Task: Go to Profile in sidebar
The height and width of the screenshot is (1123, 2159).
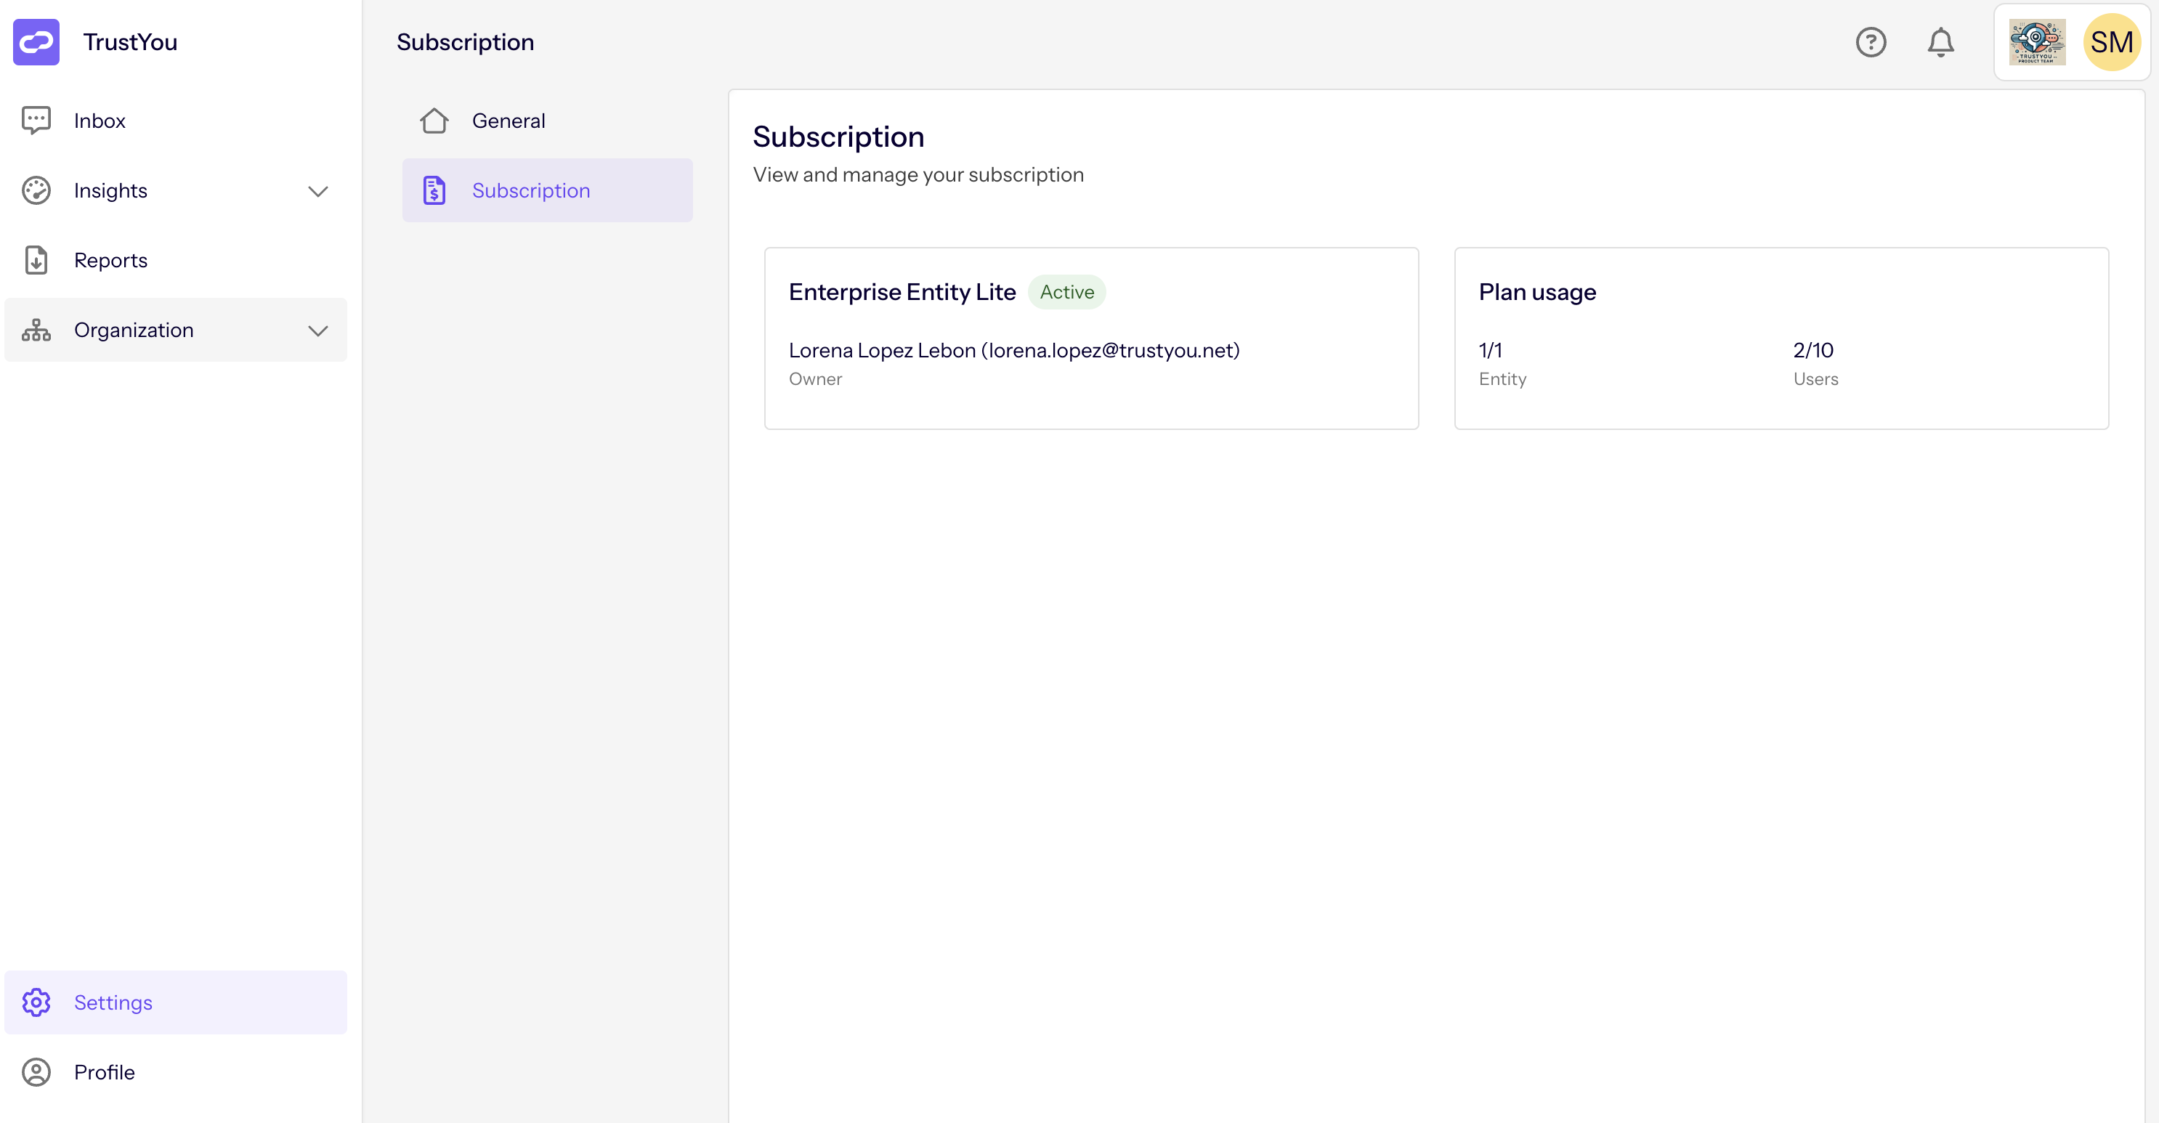Action: tap(175, 1072)
